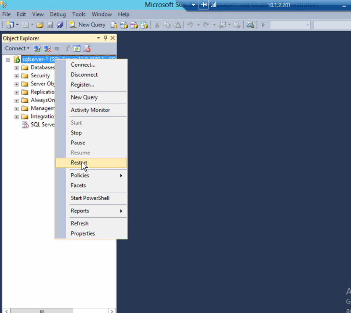Open the Activity Monitor toolbar icon

click(x=250, y=25)
